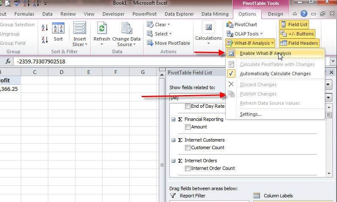Click the Change Data Source icon
The image size is (337, 202).
[x=126, y=30]
